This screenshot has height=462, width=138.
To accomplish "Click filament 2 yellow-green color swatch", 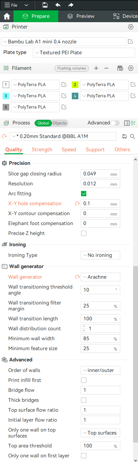I will tap(75, 85).
